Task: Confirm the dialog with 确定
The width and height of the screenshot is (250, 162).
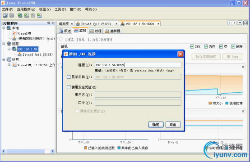Action: (156, 125)
